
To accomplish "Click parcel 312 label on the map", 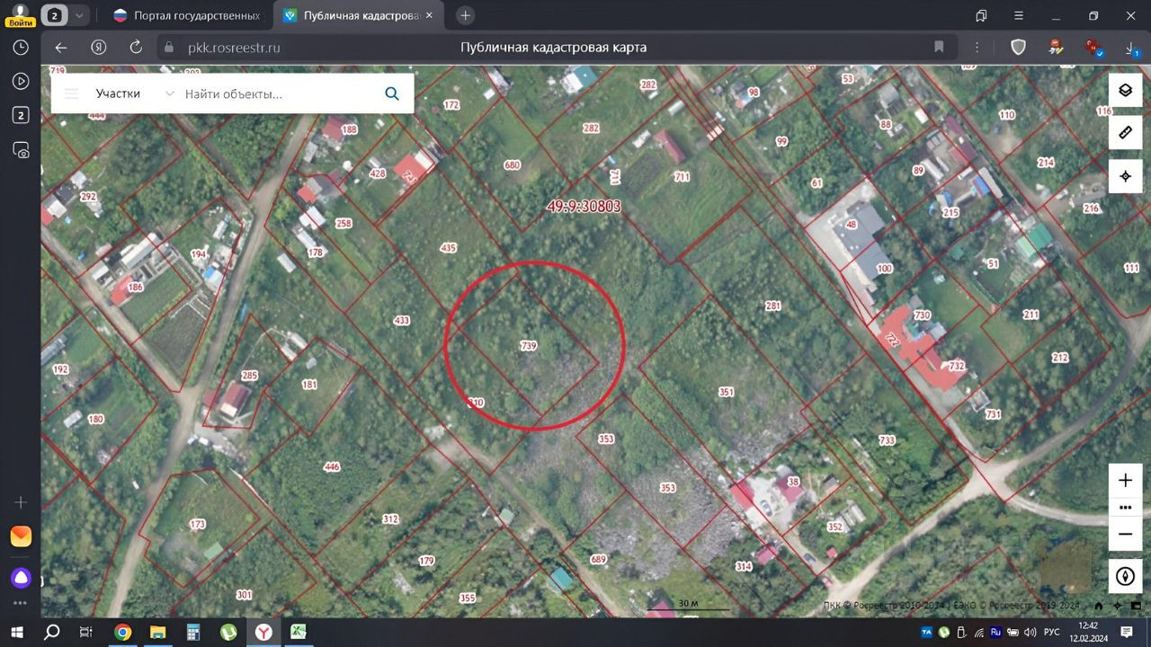I will pyautogui.click(x=390, y=518).
